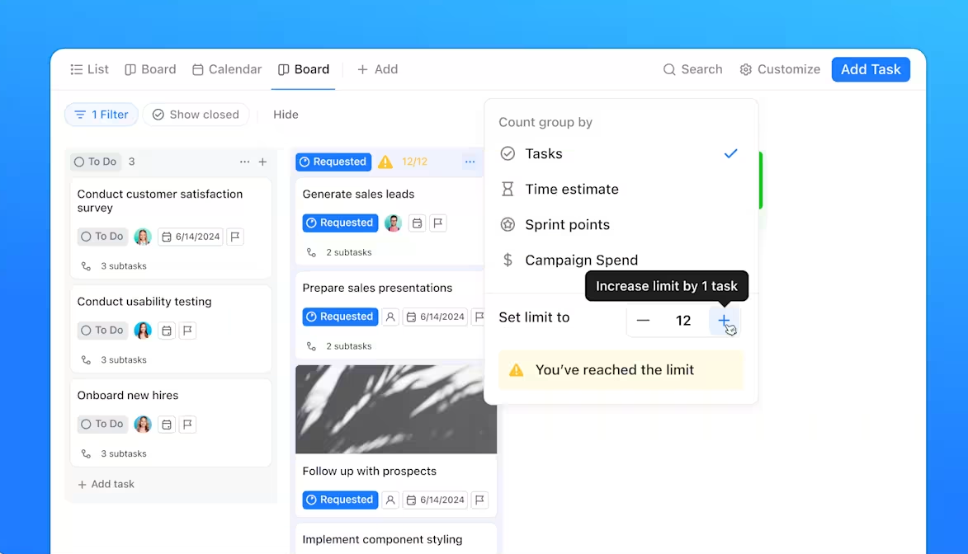Open the 1 Filter pill
The width and height of the screenshot is (968, 554).
click(102, 115)
